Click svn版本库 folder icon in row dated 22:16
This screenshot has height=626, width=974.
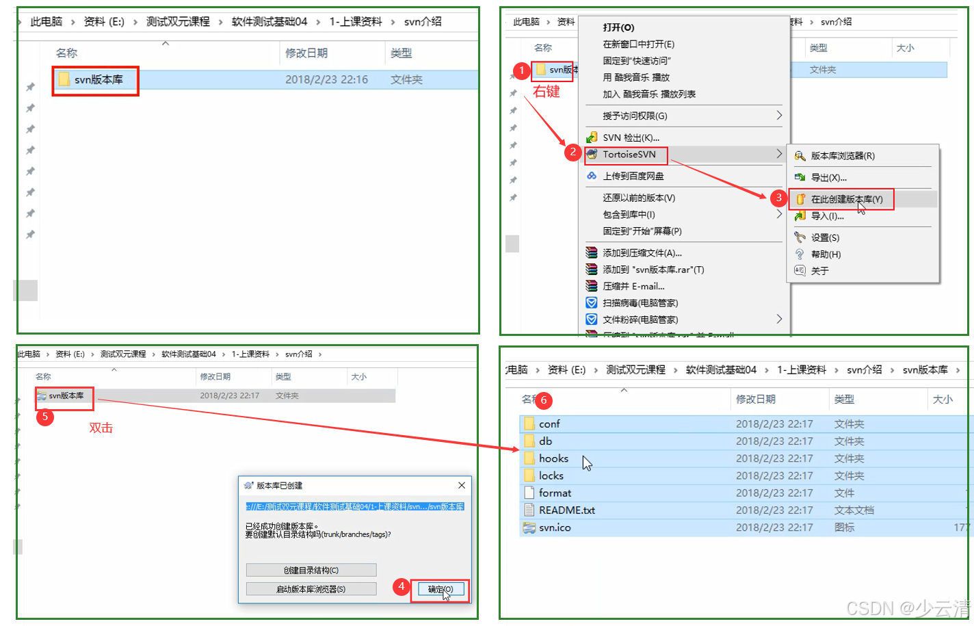(x=64, y=79)
